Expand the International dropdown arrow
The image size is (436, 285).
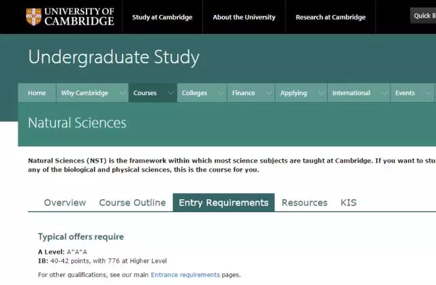[384, 93]
